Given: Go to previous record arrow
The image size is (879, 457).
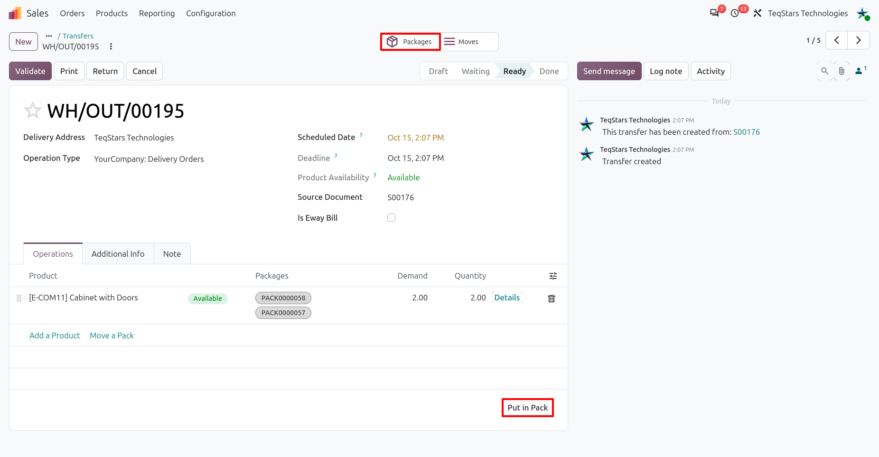Looking at the screenshot, I should click(x=837, y=40).
